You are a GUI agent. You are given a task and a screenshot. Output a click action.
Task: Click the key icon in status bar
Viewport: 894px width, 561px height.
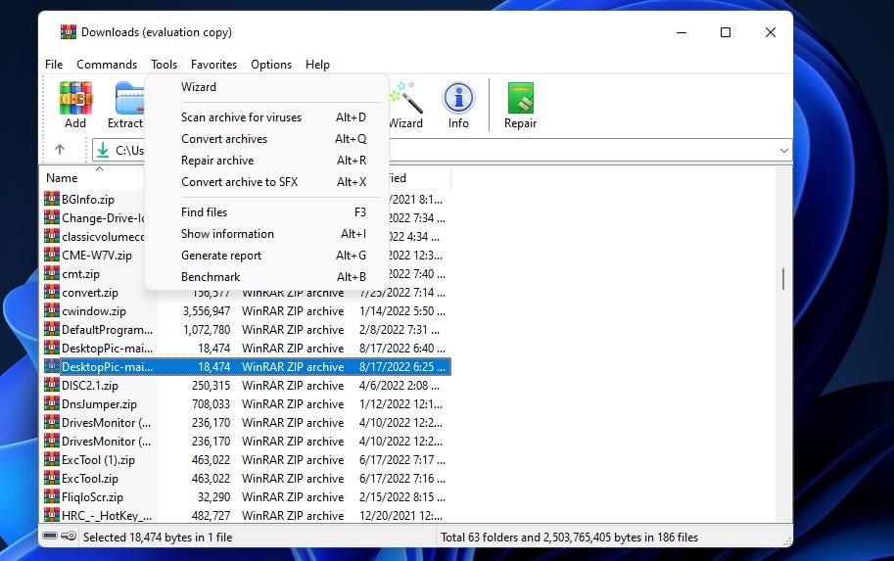point(69,536)
